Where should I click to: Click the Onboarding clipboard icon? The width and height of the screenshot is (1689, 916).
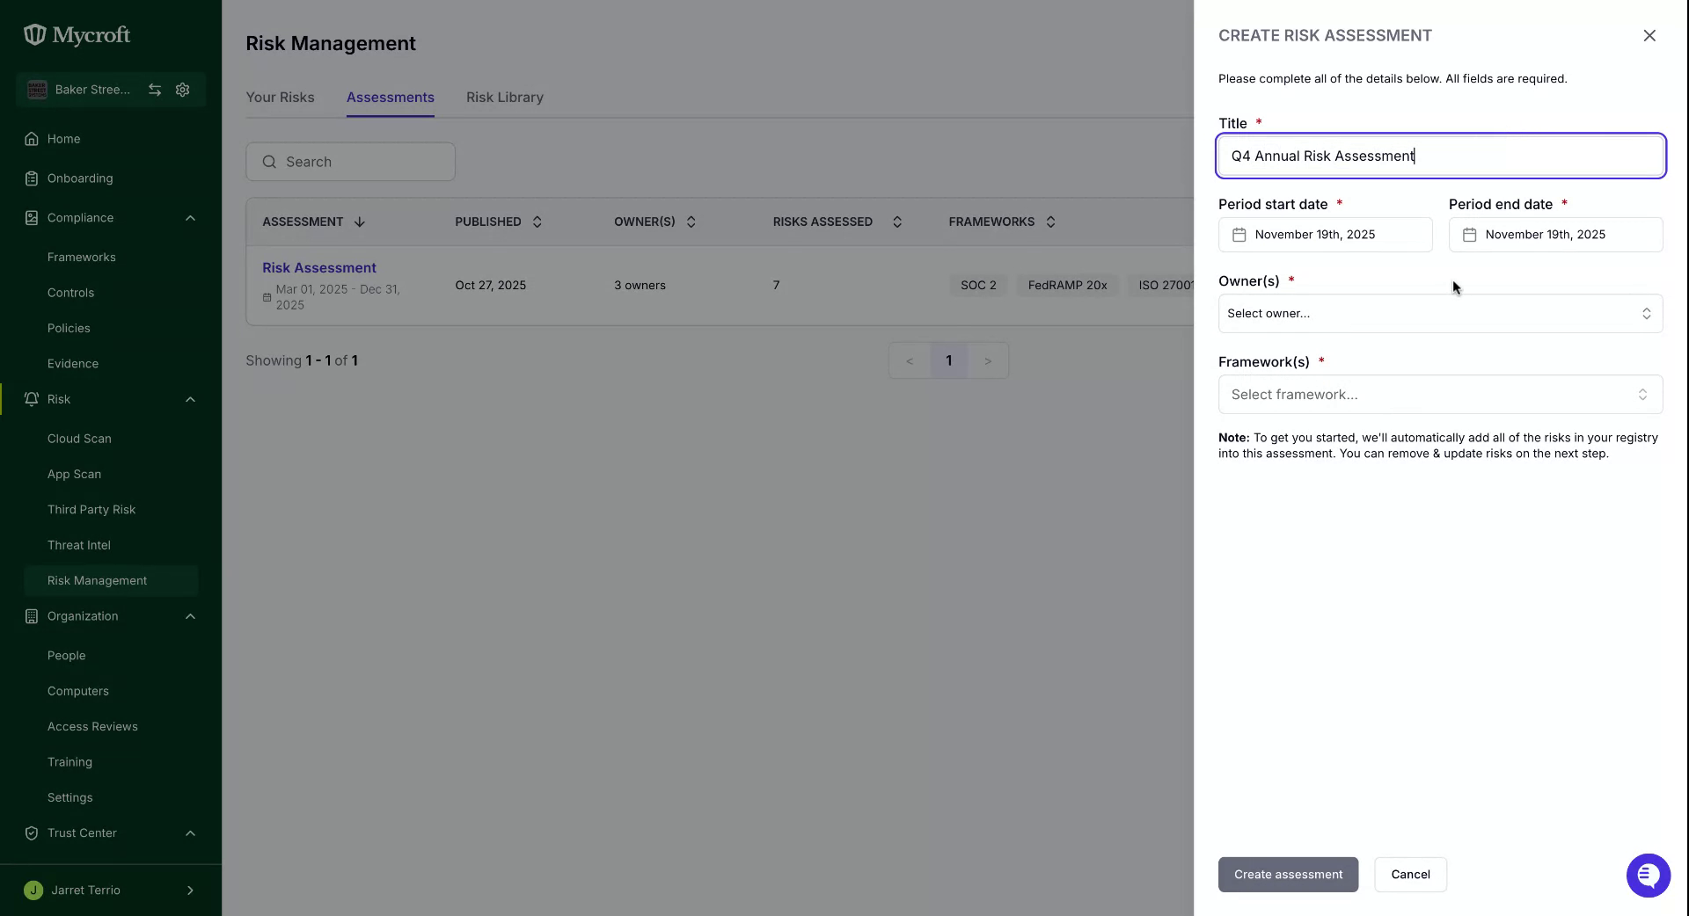pyautogui.click(x=32, y=178)
